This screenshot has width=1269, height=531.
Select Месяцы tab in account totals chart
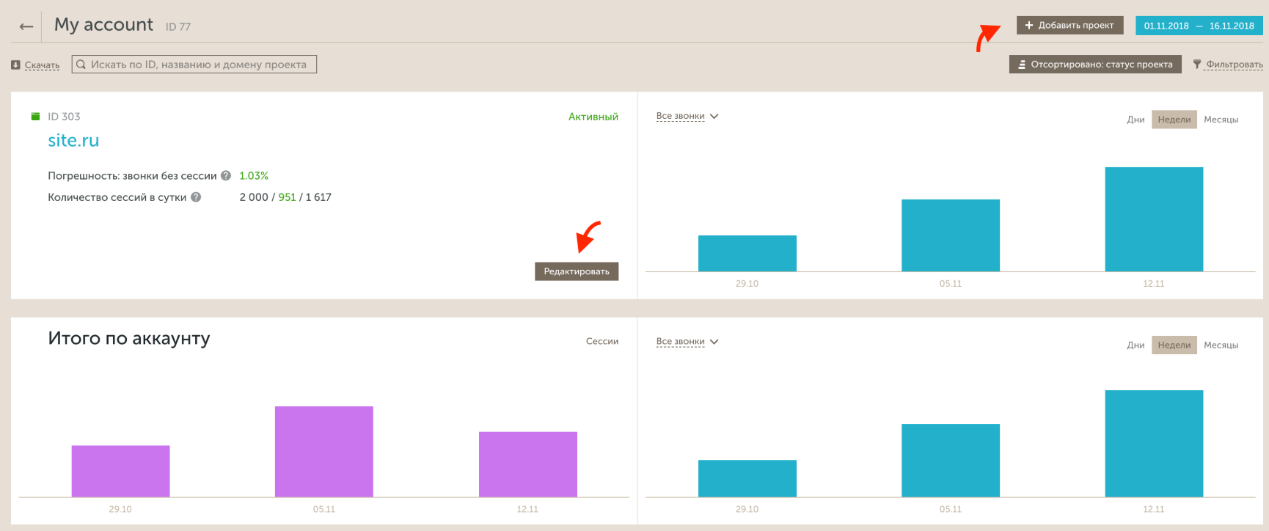pyautogui.click(x=1221, y=345)
